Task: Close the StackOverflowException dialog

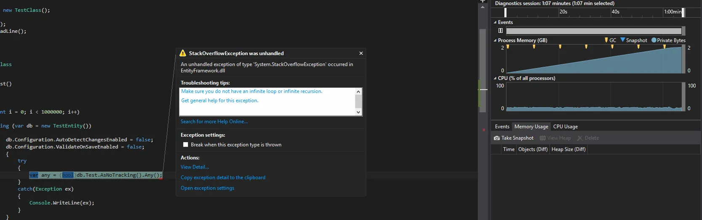Action: pyautogui.click(x=361, y=53)
